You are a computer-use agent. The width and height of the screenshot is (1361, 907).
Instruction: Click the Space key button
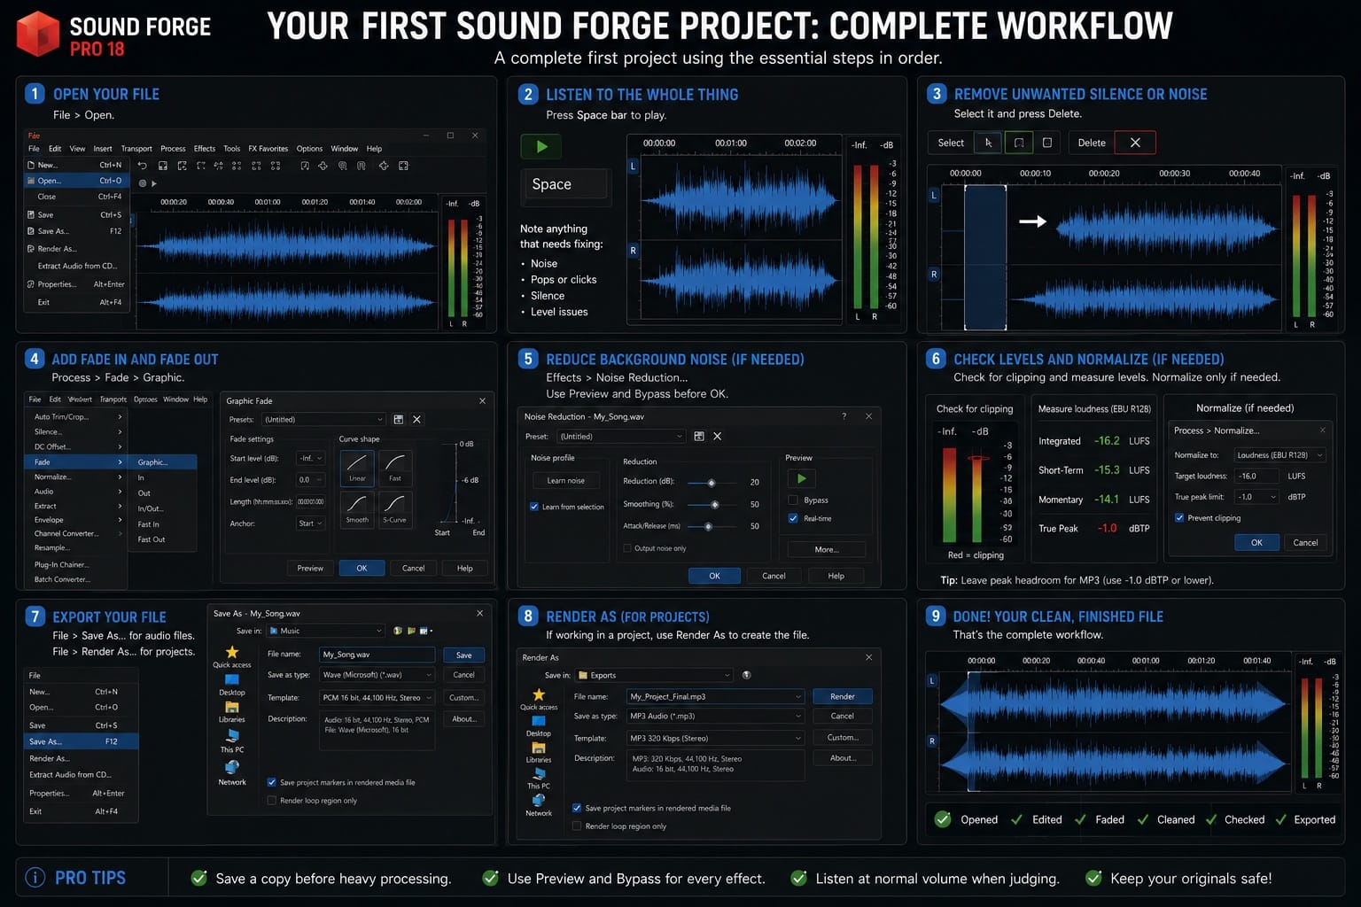[565, 184]
